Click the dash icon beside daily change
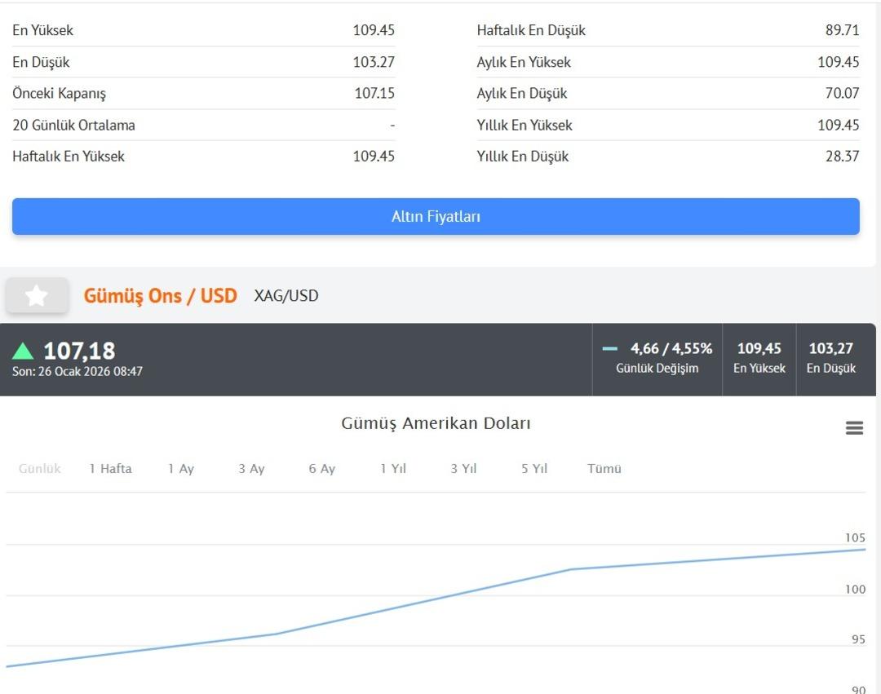This screenshot has height=694, width=881. point(610,349)
